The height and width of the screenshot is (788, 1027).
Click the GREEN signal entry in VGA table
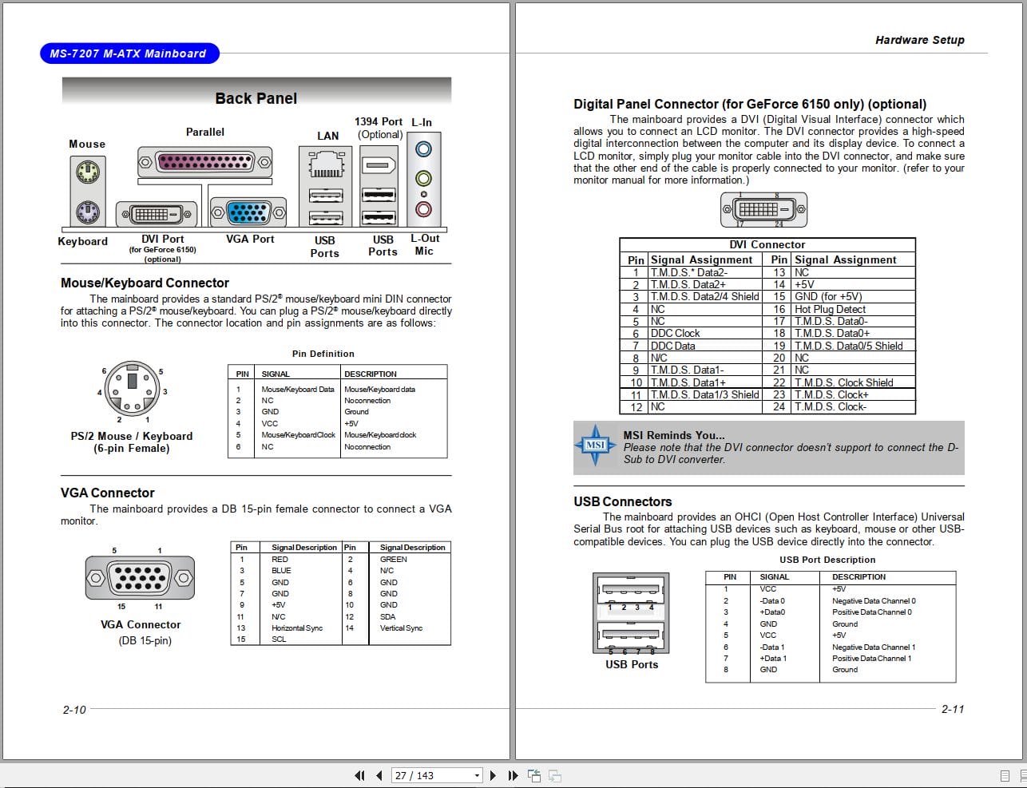[394, 560]
